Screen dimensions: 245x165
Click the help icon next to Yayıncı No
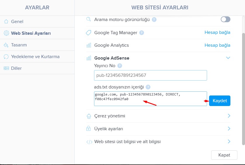point(119,66)
